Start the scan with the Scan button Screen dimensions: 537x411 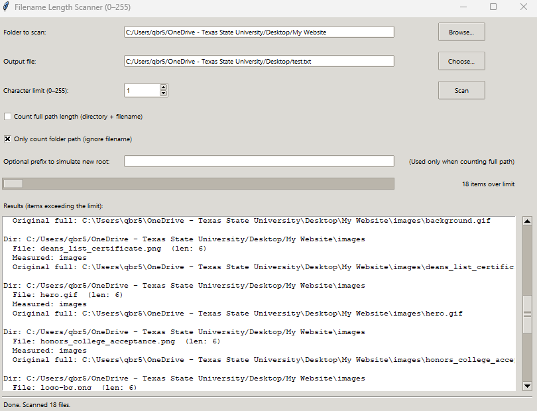pyautogui.click(x=461, y=90)
